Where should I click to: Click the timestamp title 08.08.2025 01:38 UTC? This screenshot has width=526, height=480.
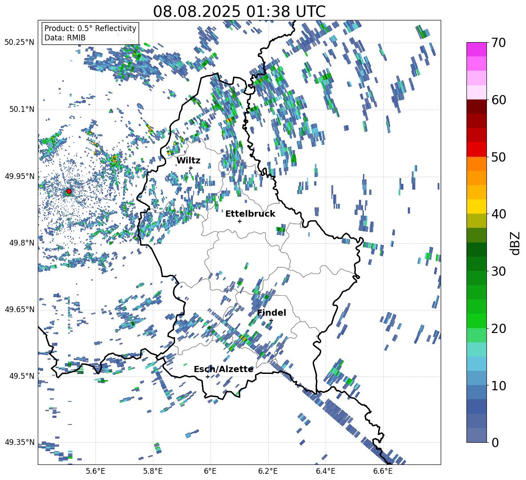coord(239,12)
